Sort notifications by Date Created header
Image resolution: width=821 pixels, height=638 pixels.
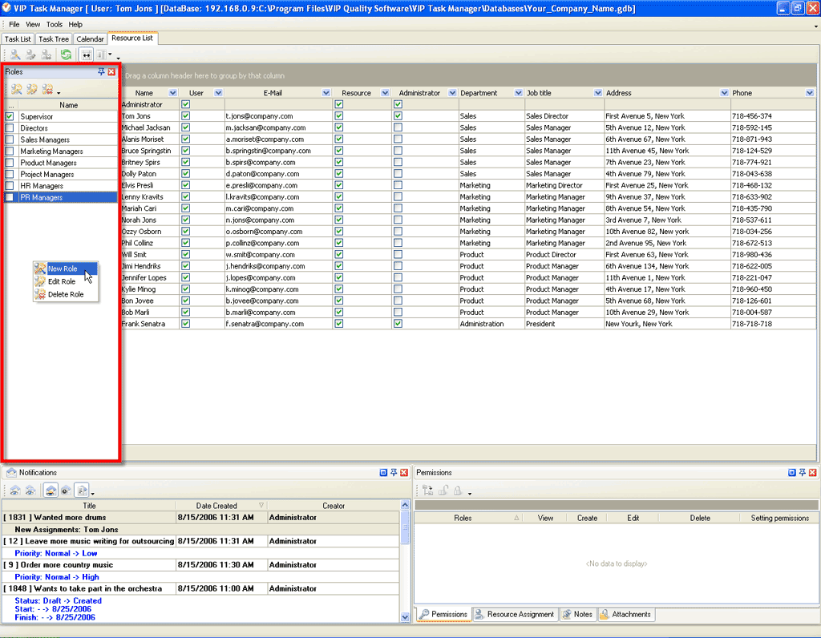click(217, 506)
